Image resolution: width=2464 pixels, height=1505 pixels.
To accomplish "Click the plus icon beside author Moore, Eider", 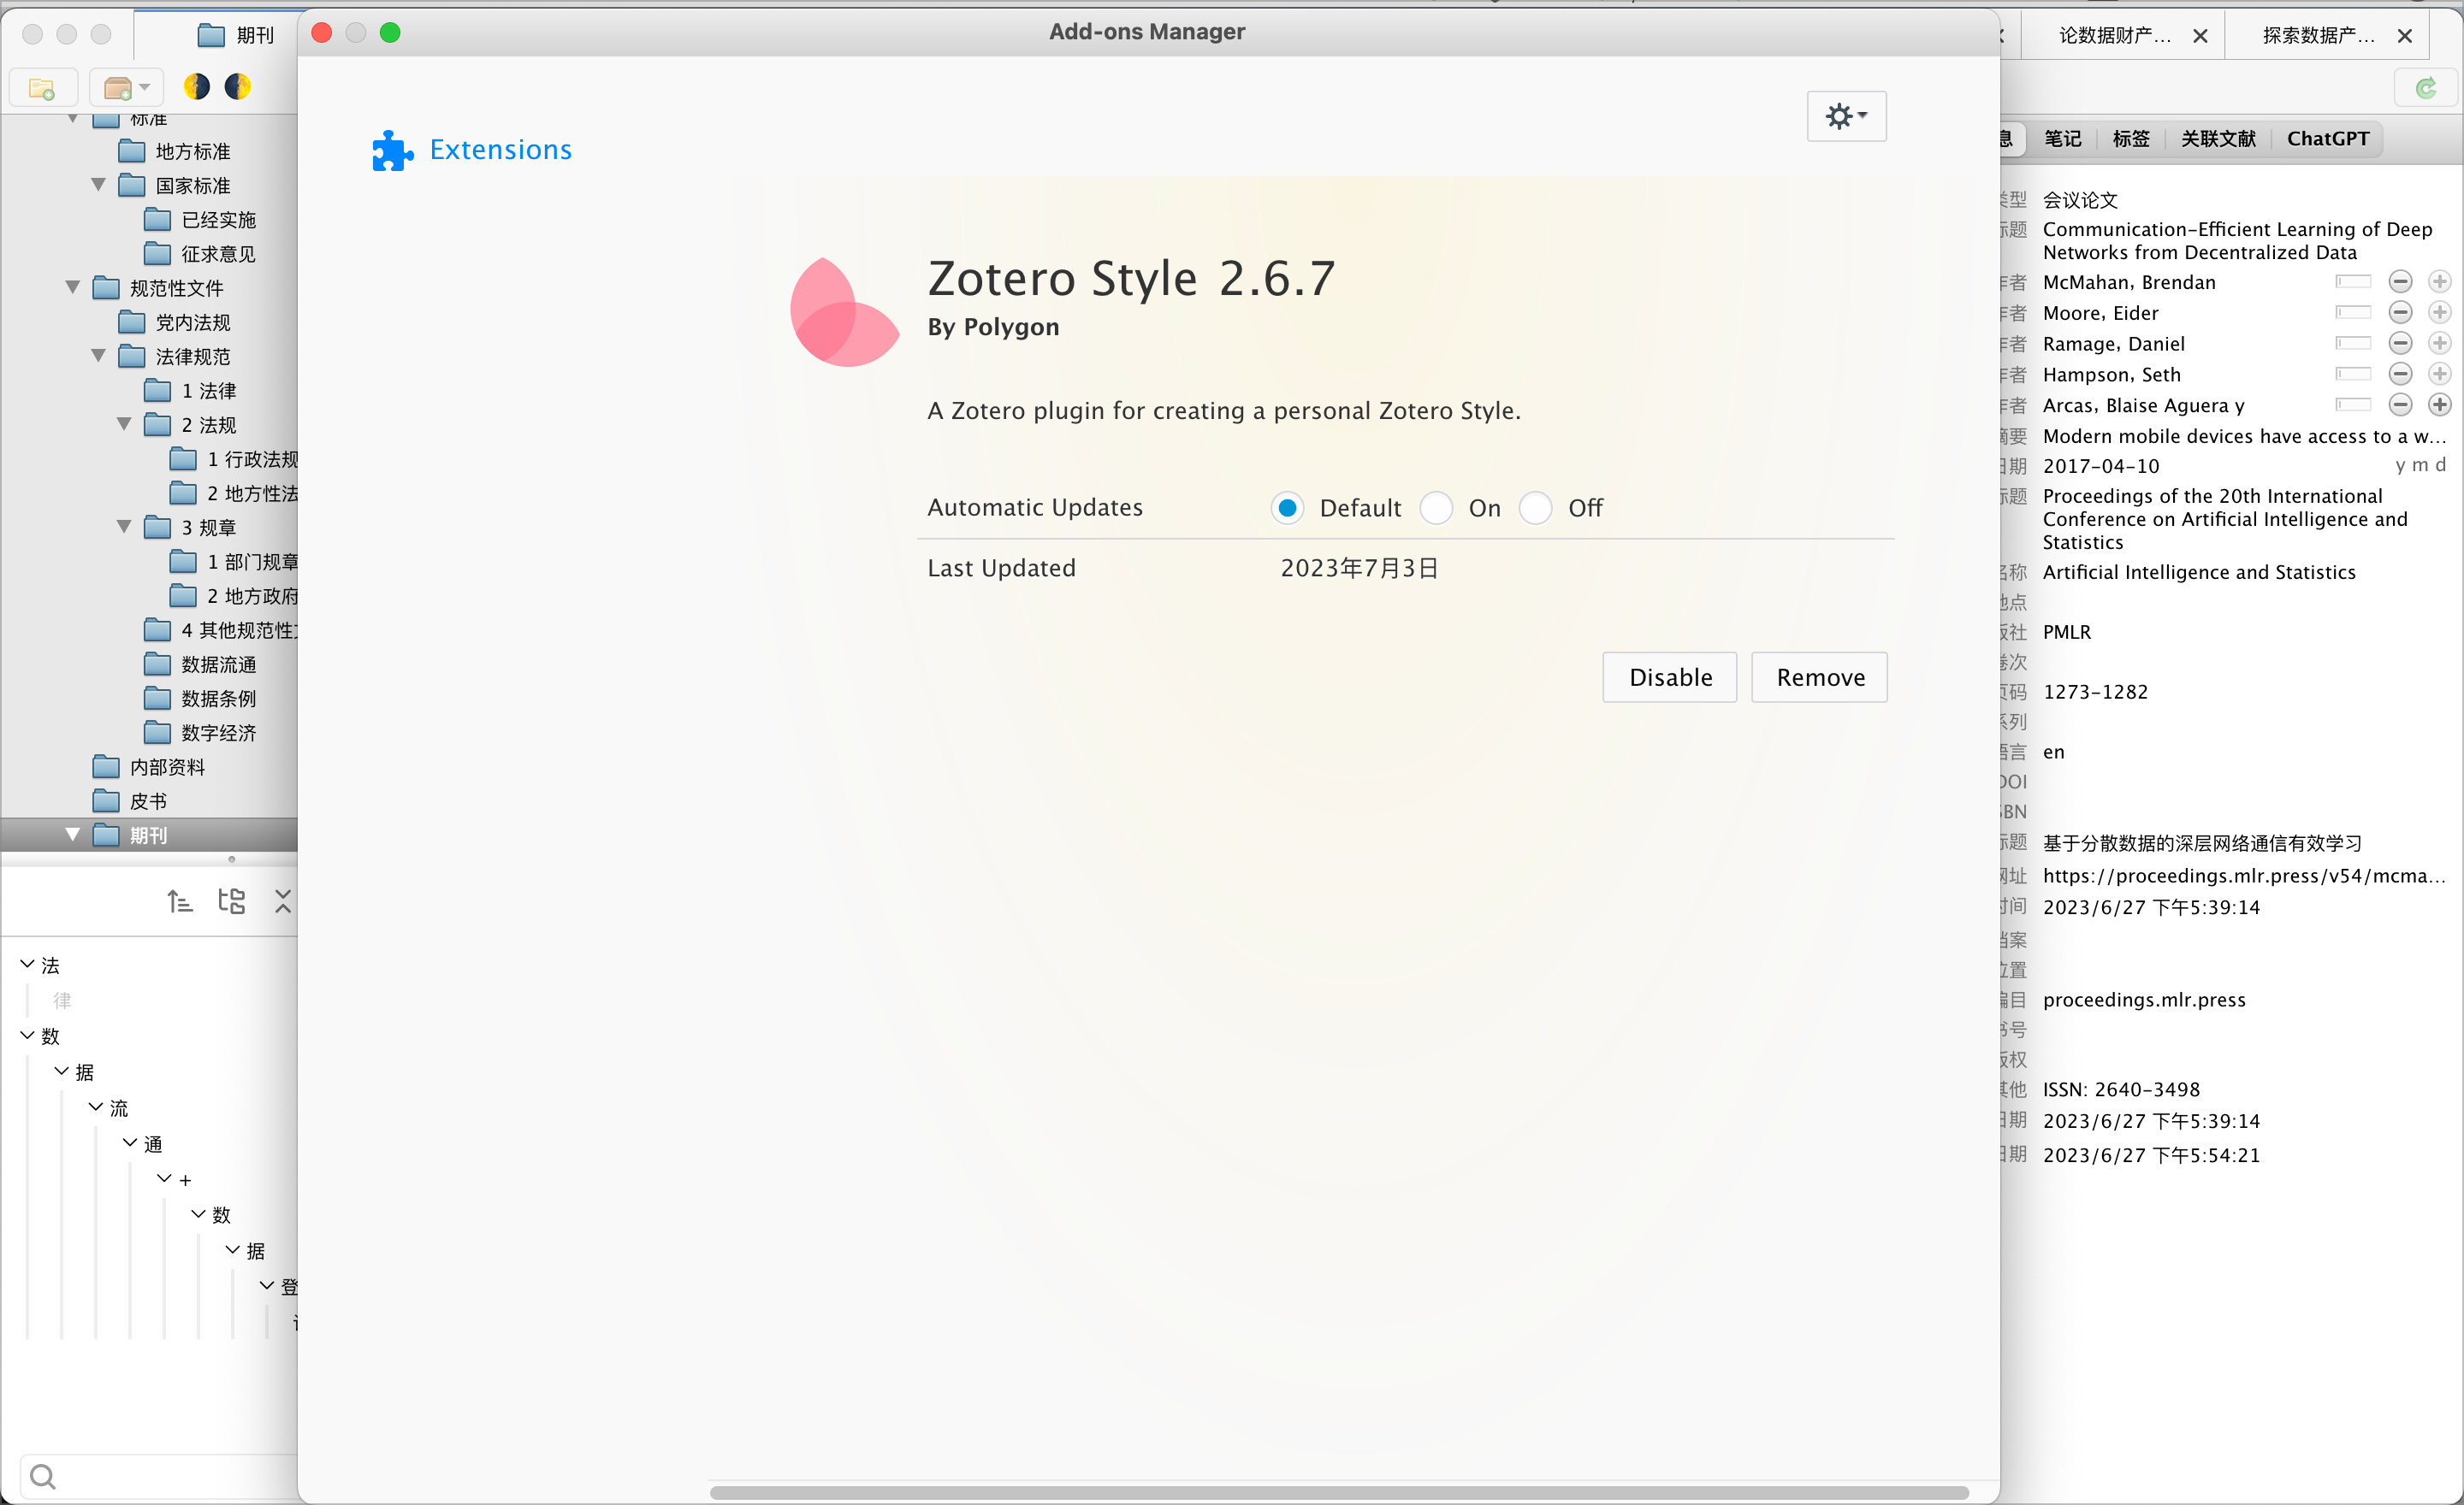I will tap(2440, 312).
